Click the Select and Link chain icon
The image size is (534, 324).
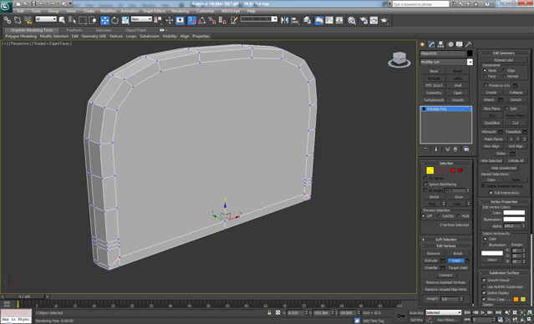tap(8, 20)
